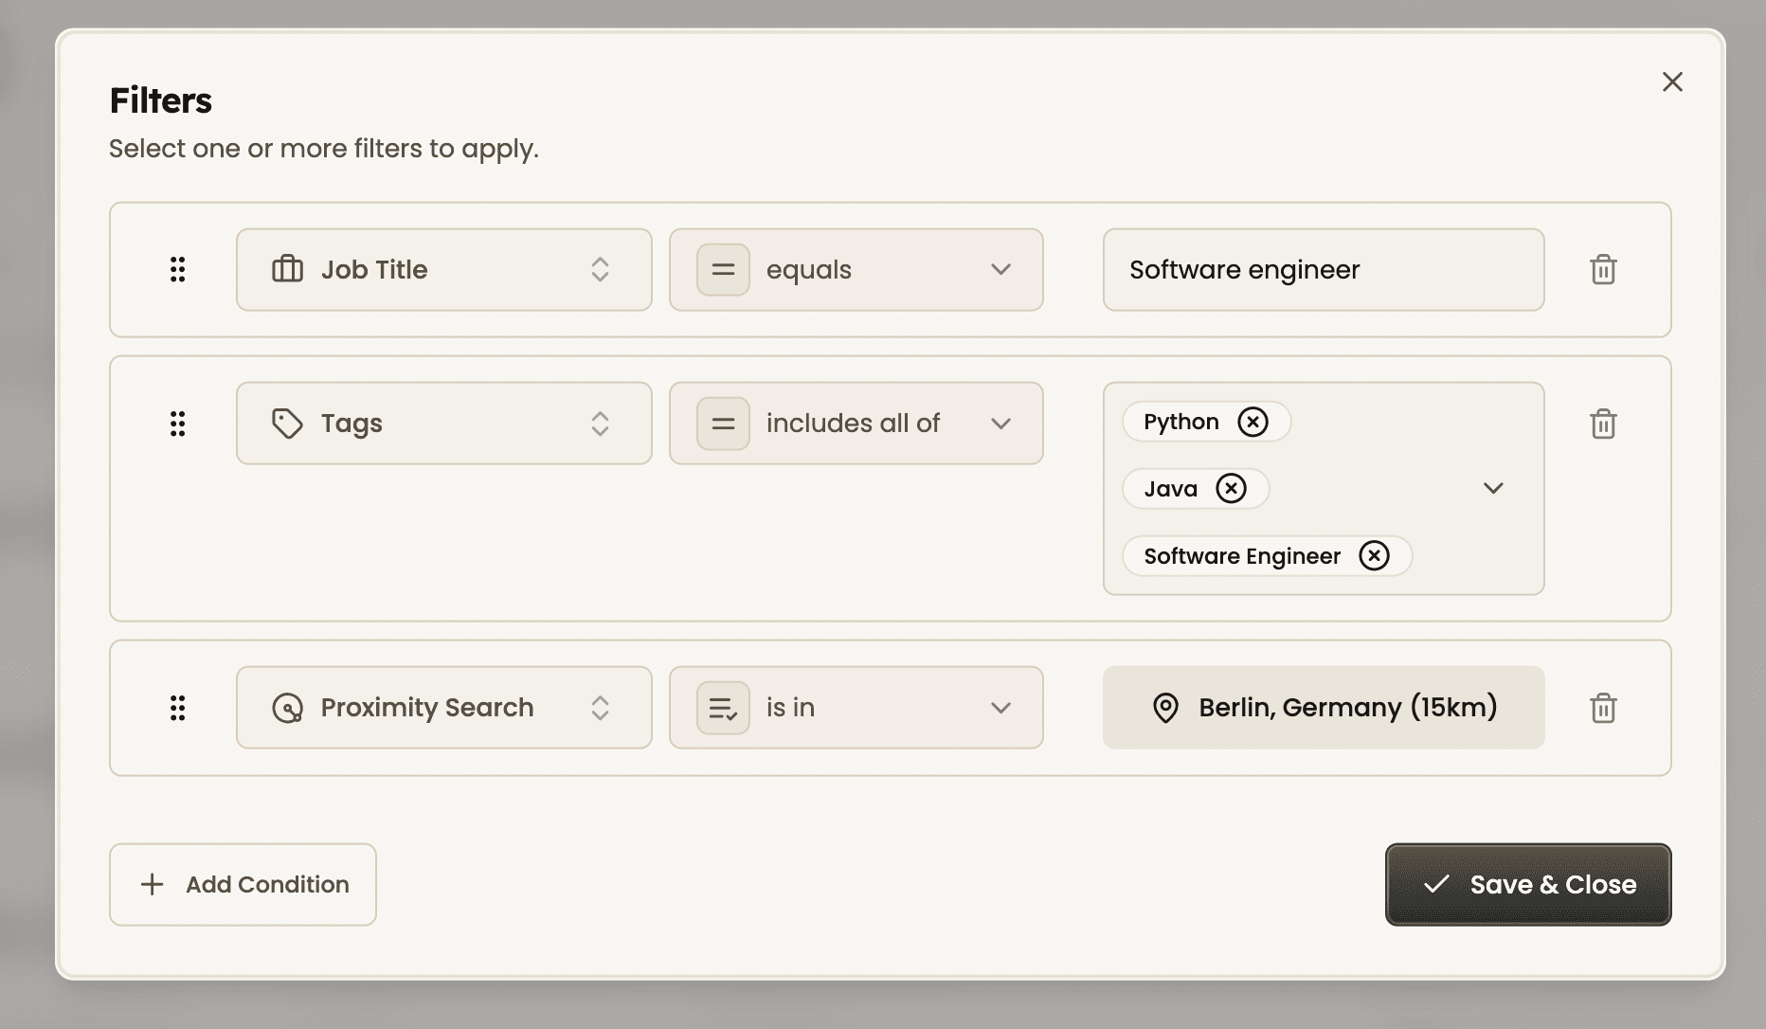Click the checklist icon beside 'is in'
This screenshot has height=1029, width=1766.
(722, 707)
